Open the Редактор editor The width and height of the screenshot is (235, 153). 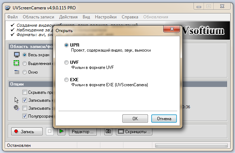pyautogui.click(x=83, y=132)
